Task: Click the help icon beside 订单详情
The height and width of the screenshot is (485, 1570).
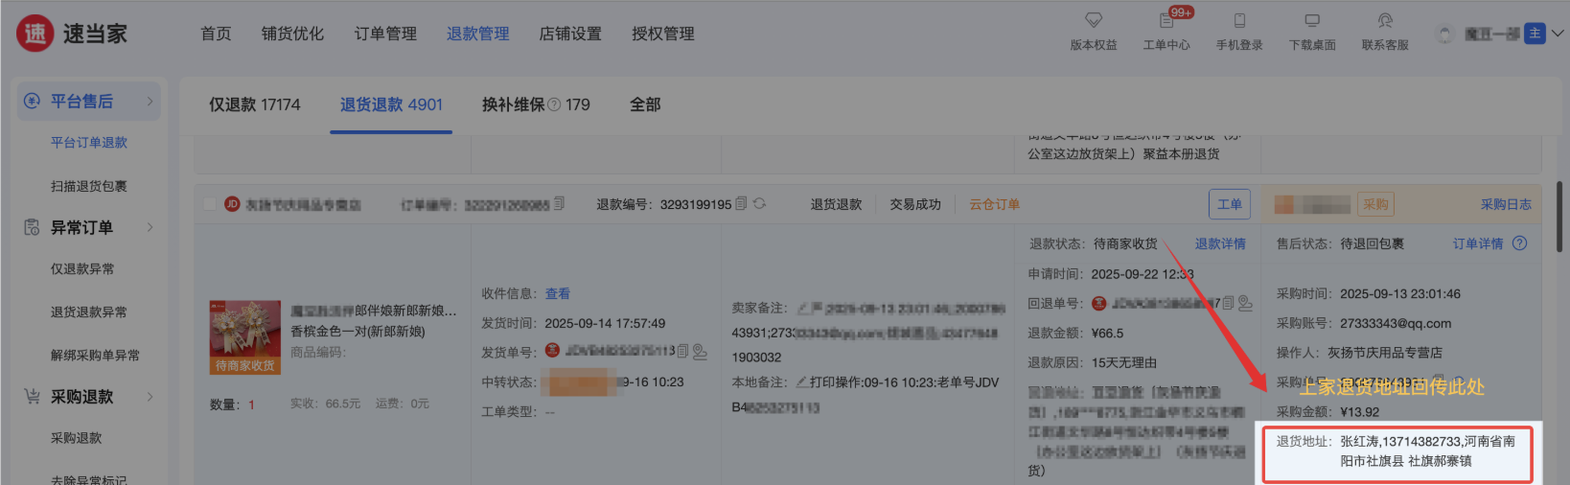Action: pos(1519,243)
